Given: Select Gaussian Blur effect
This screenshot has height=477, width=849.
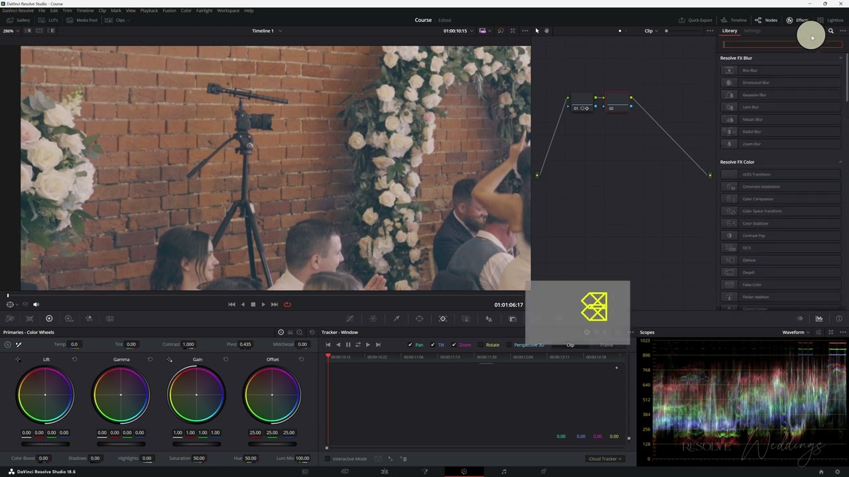Looking at the screenshot, I should click(781, 95).
